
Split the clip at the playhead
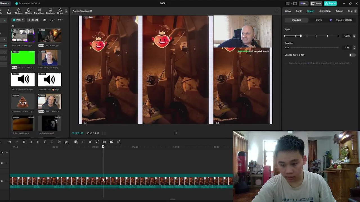[24, 142]
